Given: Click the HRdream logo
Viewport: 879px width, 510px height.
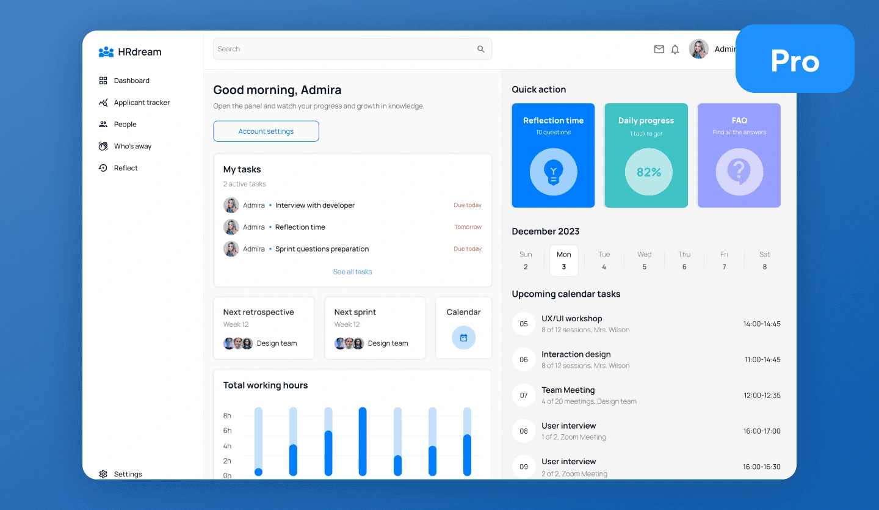Looking at the screenshot, I should point(129,52).
